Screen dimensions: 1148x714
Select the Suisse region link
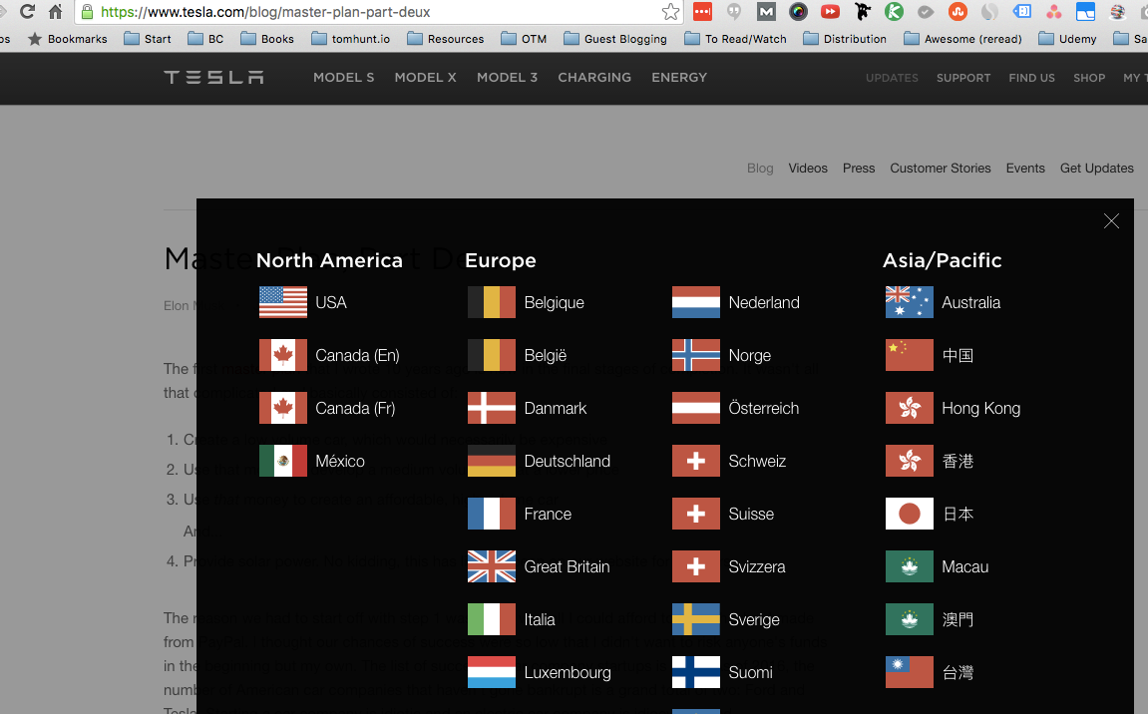tap(751, 514)
